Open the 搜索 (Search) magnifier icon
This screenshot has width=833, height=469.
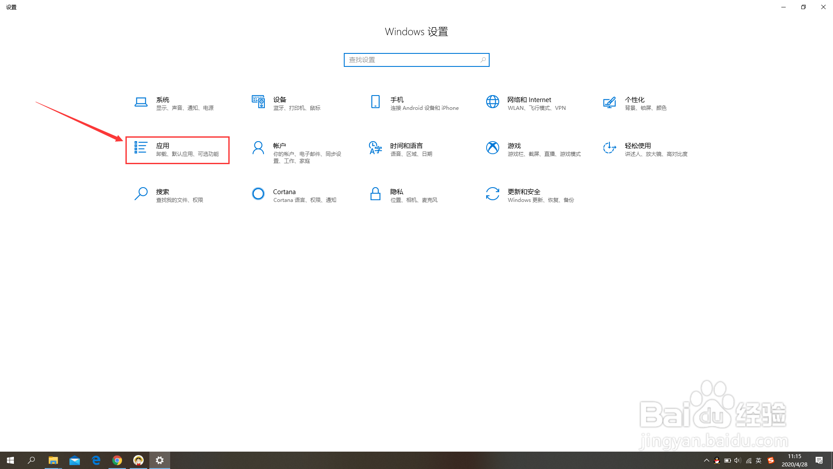coord(141,194)
